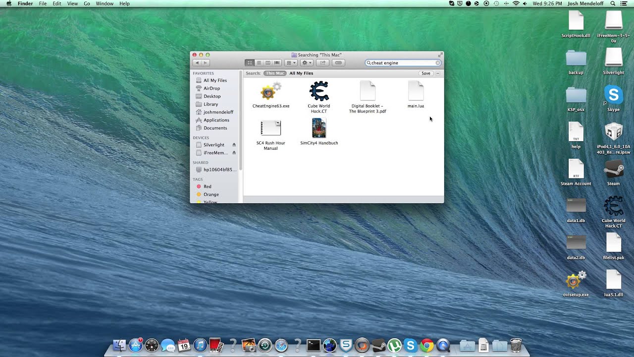Select SimCity4 Handbuch item
The image size is (634, 357).
[319, 132]
